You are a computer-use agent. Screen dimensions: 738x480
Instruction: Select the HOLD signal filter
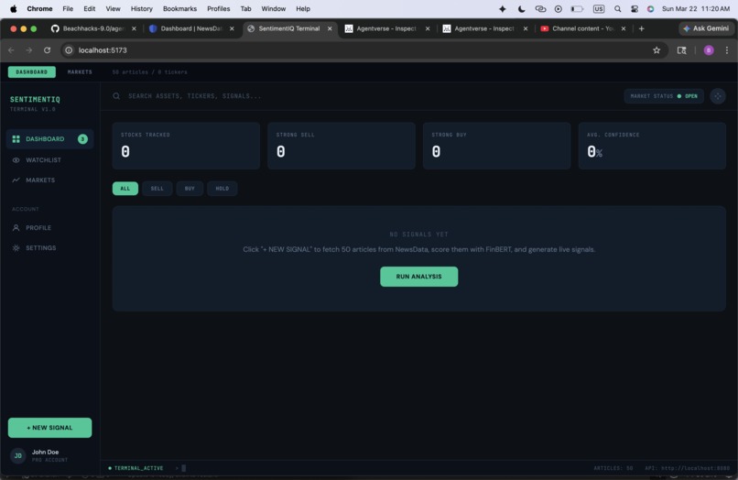(222, 189)
